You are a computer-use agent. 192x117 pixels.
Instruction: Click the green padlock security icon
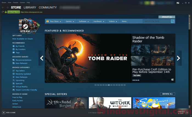point(6,12)
